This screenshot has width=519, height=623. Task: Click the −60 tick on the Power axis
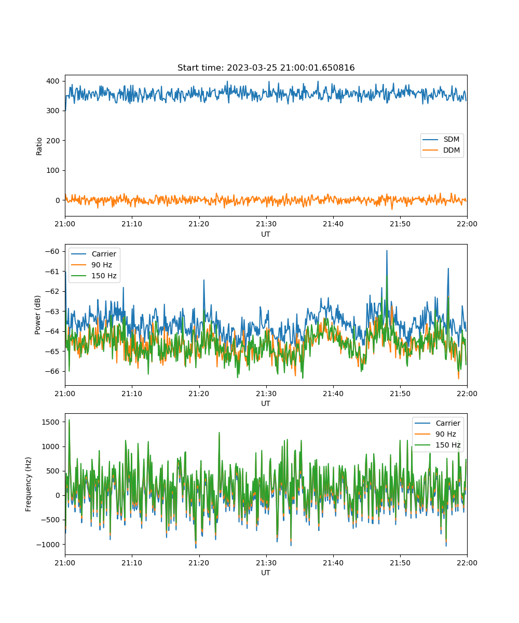coord(53,251)
